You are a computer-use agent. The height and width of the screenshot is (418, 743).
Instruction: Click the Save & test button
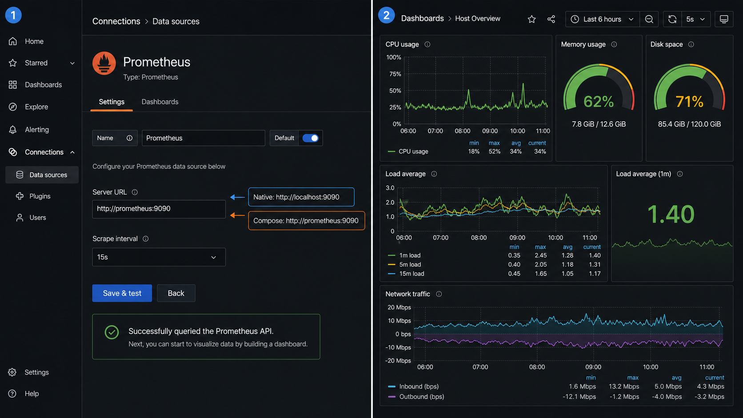click(x=122, y=293)
